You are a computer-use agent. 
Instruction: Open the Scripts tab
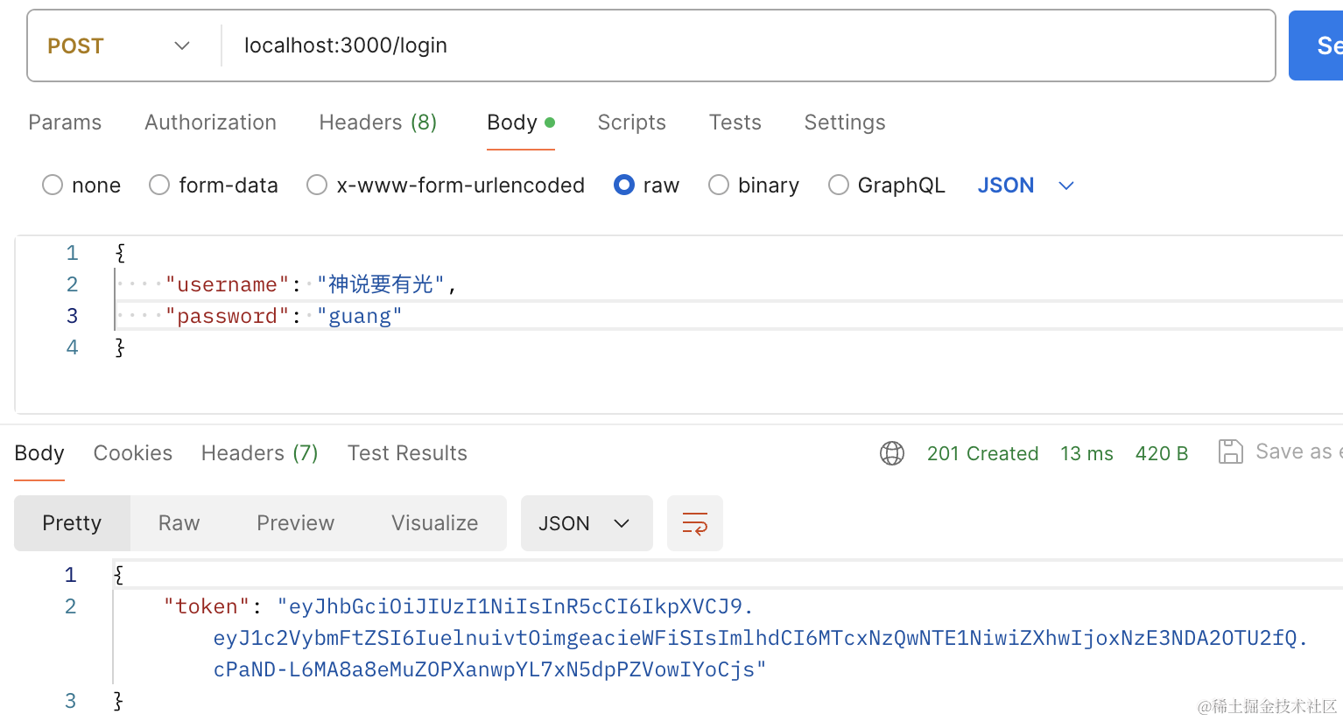point(631,122)
